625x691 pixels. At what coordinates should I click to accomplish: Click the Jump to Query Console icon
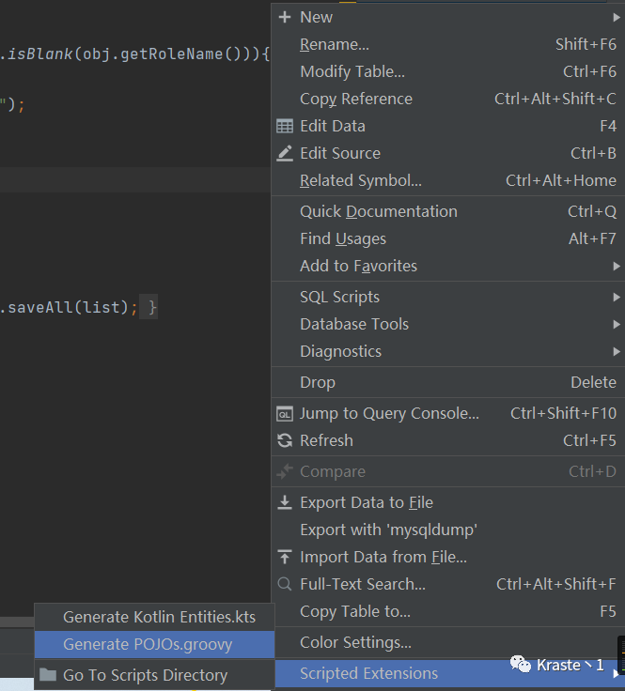[285, 413]
